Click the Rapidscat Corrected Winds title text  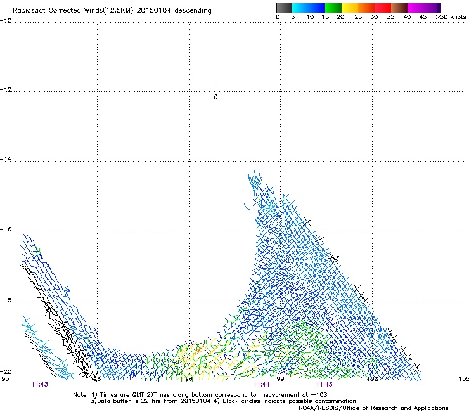(112, 11)
